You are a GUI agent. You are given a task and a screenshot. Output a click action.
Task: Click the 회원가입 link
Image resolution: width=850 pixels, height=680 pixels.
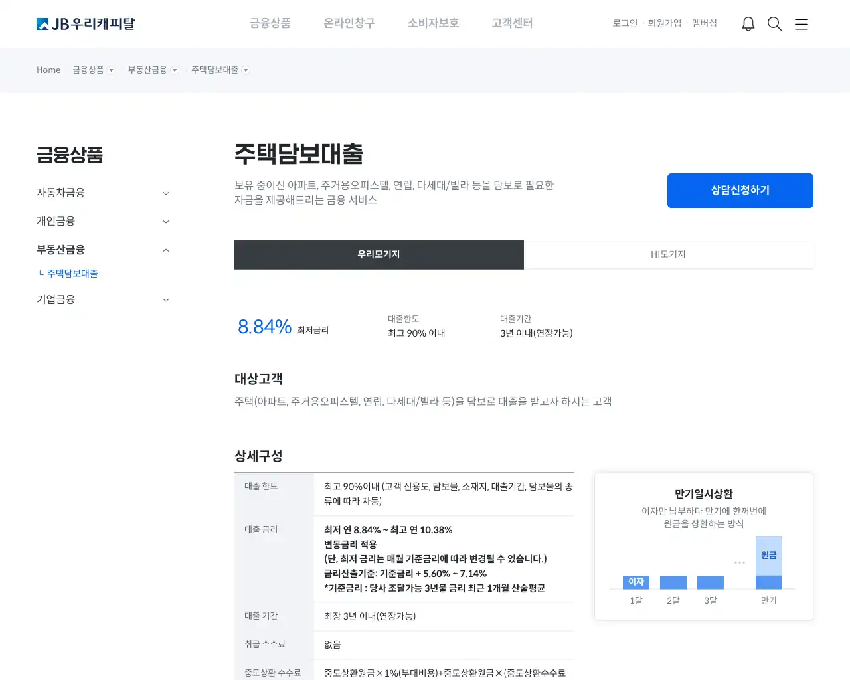click(x=665, y=23)
